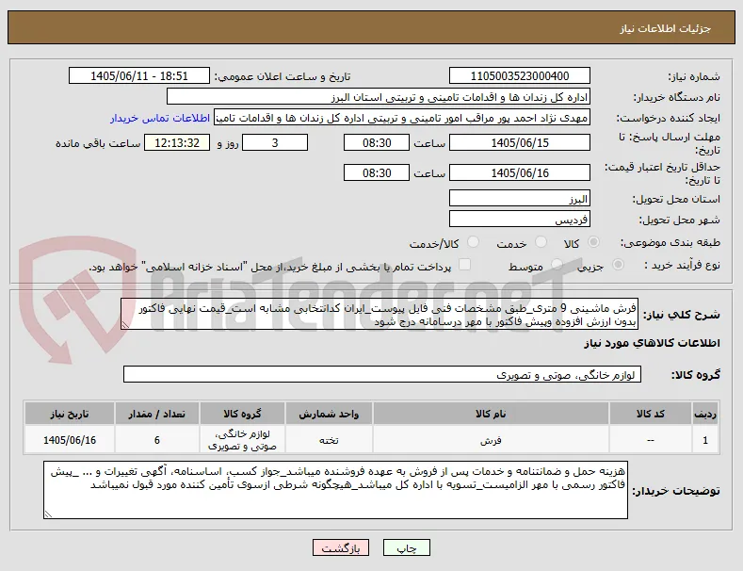Click the price validity time 08:30 field
This screenshot has width=743, height=571.
[x=377, y=172]
